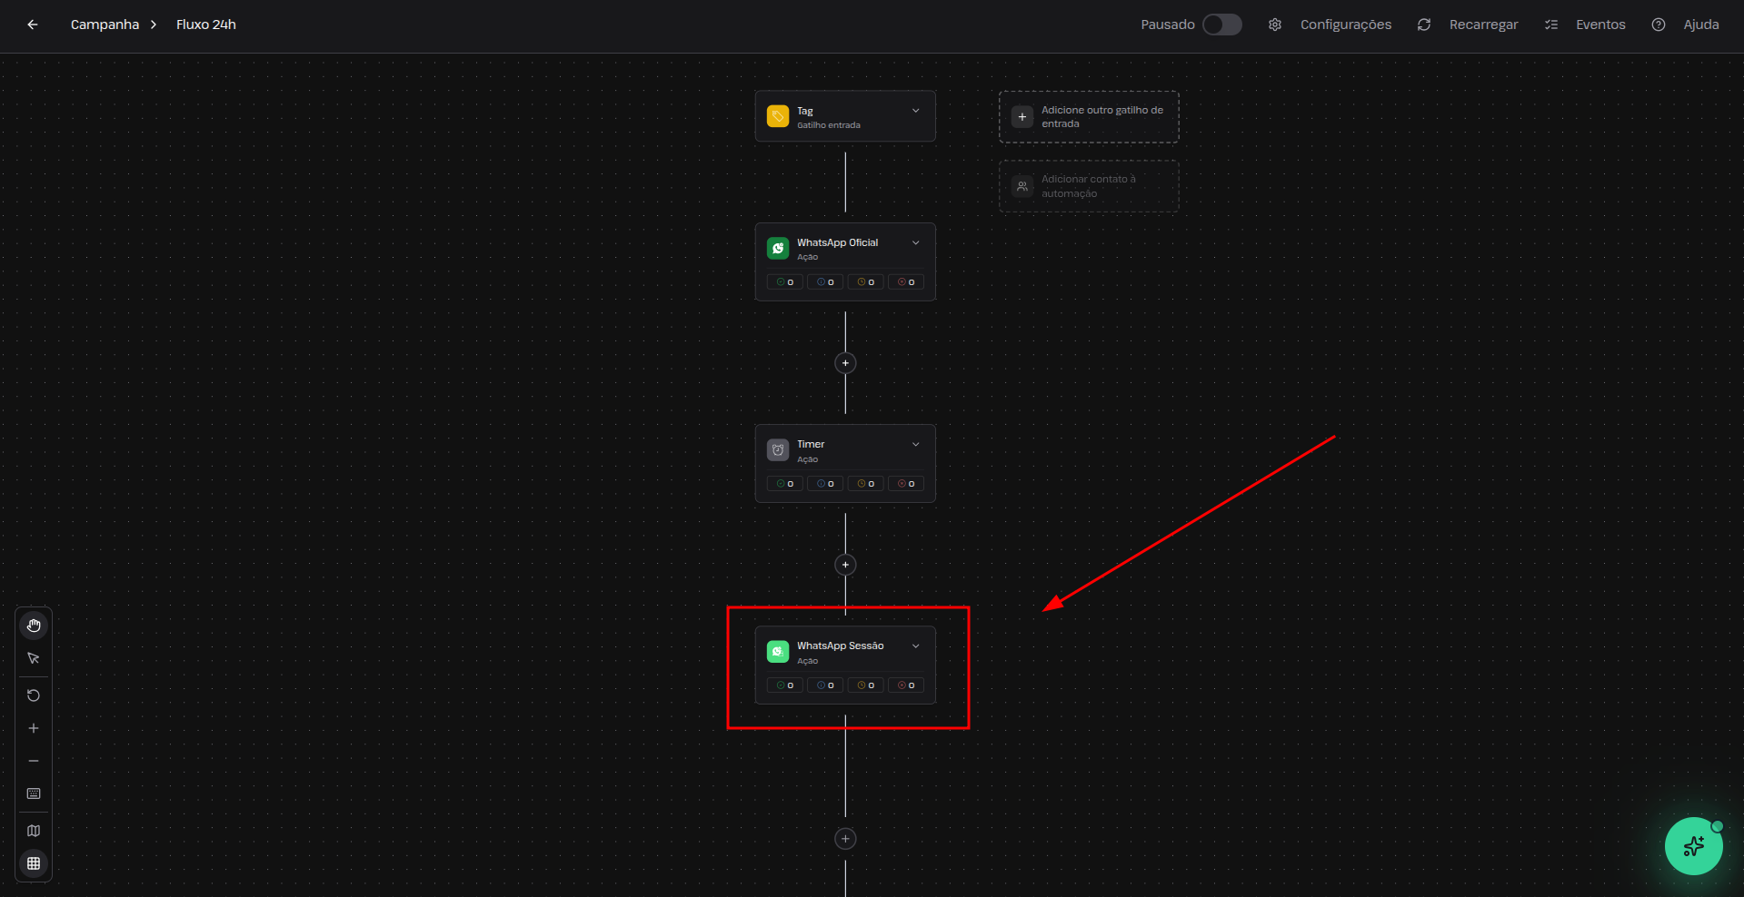
Task: Show the minimap with map icon
Action: [x=34, y=831]
